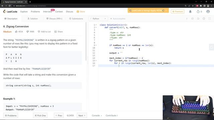Click the browser address bar
214x120 pixels.
(98, 6)
